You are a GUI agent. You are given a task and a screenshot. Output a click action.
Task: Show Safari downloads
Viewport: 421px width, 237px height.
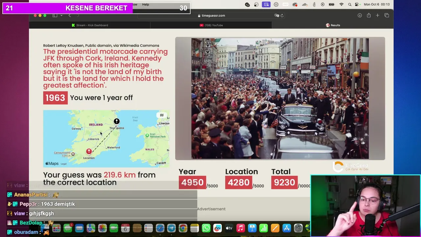(359, 15)
